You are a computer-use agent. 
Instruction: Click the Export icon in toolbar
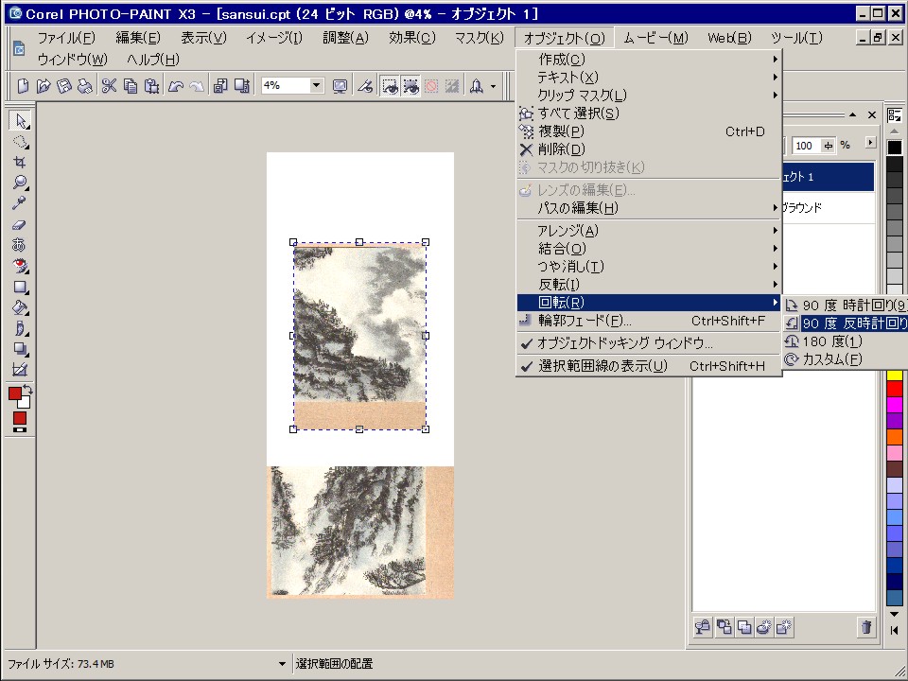coord(241,86)
